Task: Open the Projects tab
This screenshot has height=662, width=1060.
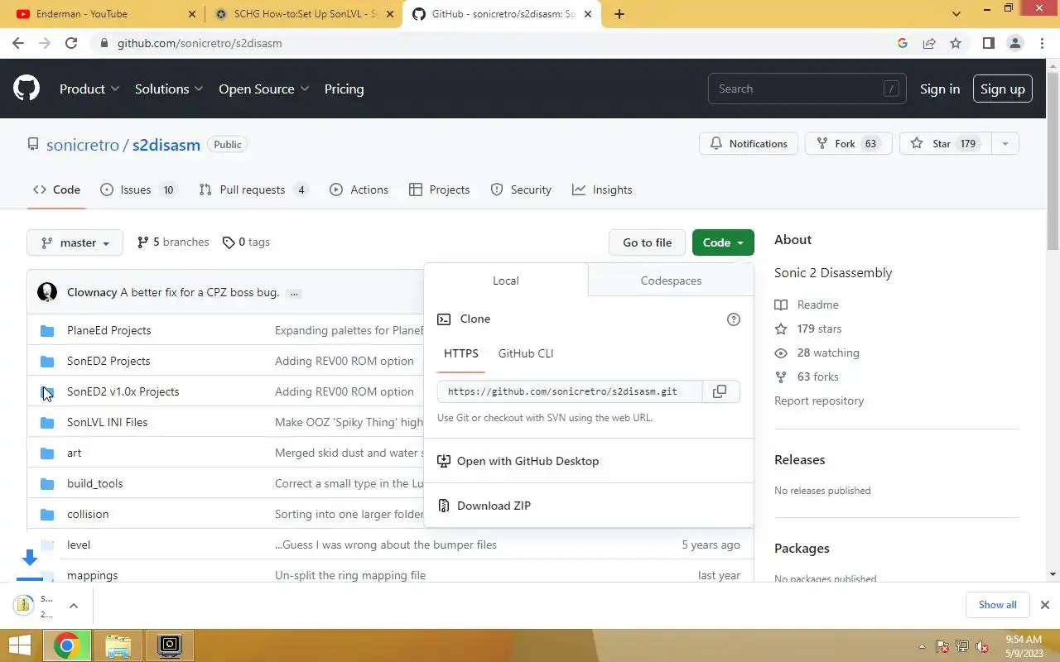Action: (440, 189)
